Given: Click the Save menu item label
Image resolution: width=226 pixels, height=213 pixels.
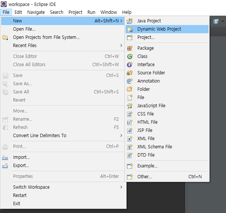Looking at the screenshot, I should [x=18, y=75].
